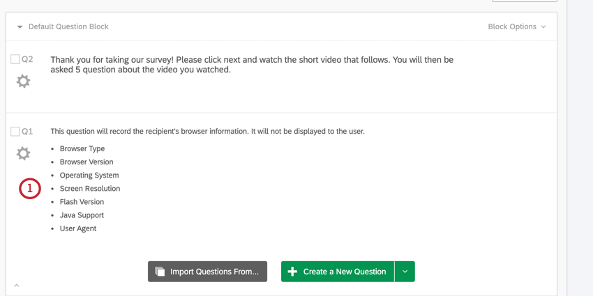Screen dimensions: 593x296
Task: Open the Block Options dropdown
Action: coord(517,26)
